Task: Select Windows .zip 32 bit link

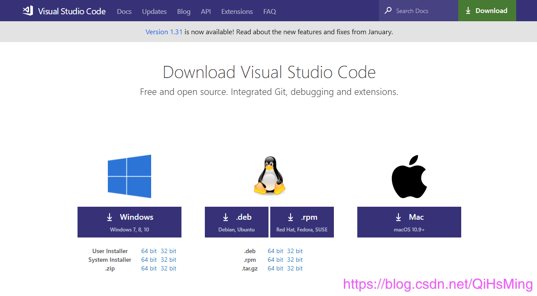Action: 168,268
